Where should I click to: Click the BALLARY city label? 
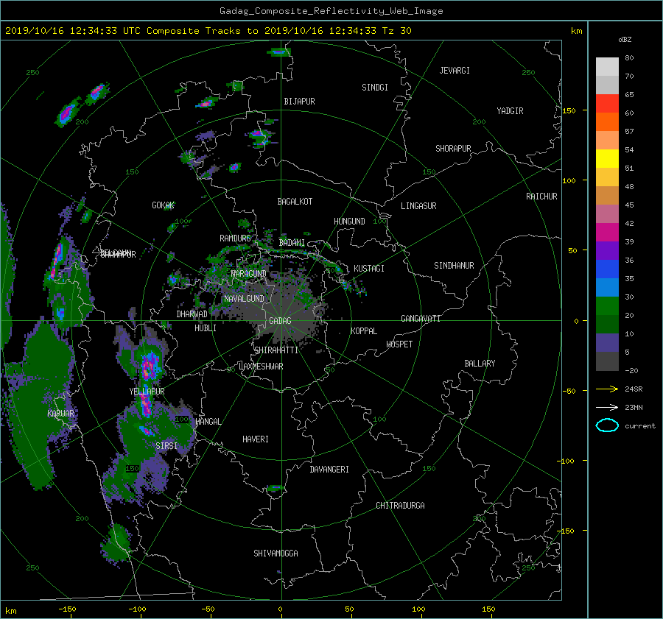(480, 364)
